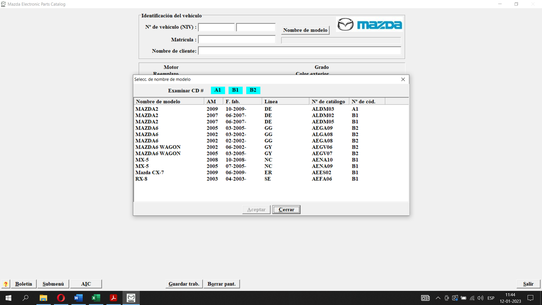Click Borrar pant. button
The image size is (542, 305).
[x=222, y=284]
